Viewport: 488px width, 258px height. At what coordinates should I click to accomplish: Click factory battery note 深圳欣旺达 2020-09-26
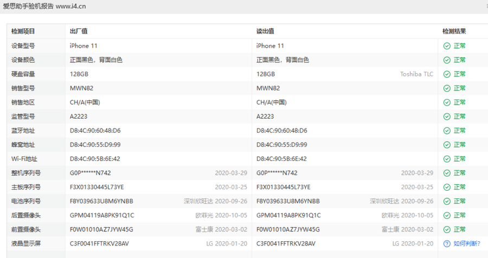pyautogui.click(x=215, y=201)
